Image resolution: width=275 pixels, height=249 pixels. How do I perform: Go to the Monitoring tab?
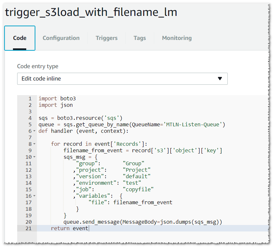coord(177,38)
